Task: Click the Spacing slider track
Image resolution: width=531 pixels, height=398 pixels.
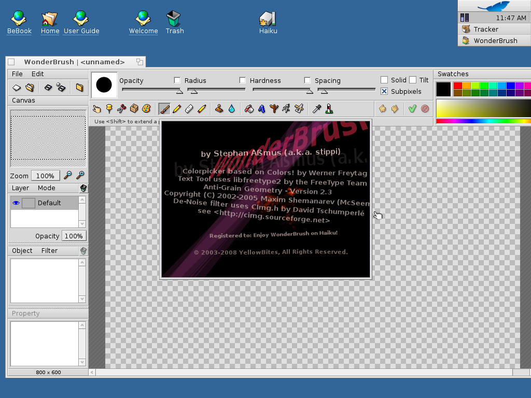Action: pos(347,89)
